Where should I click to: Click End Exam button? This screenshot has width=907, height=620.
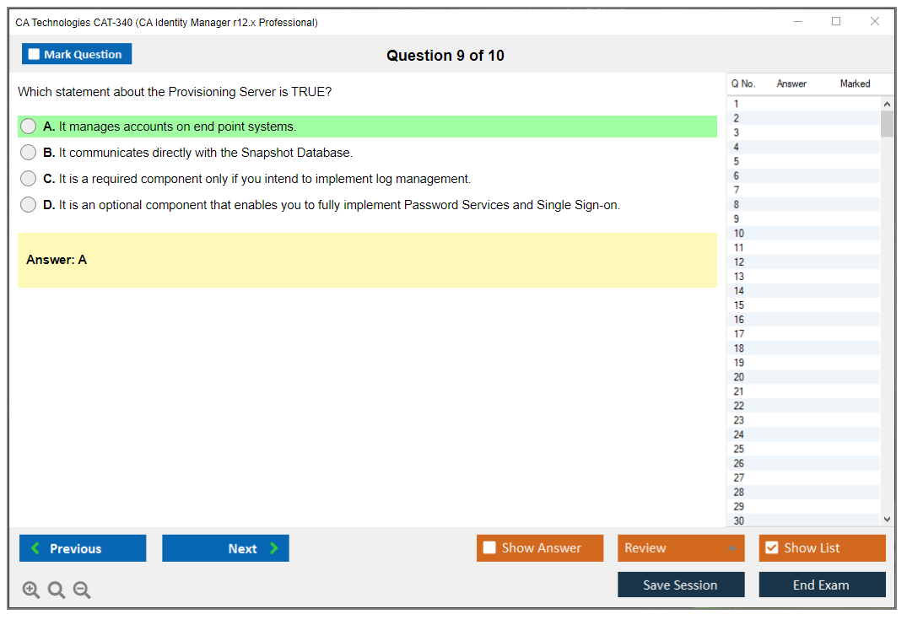(822, 585)
